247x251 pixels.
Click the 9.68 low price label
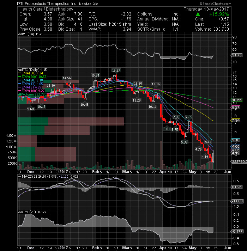(x=30, y=109)
